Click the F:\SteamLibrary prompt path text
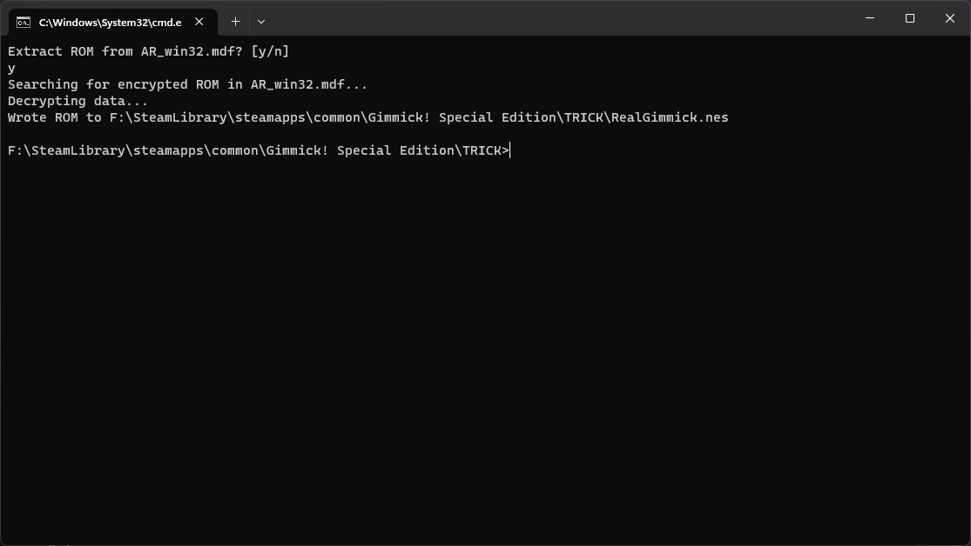This screenshot has height=546, width=971. tap(259, 151)
